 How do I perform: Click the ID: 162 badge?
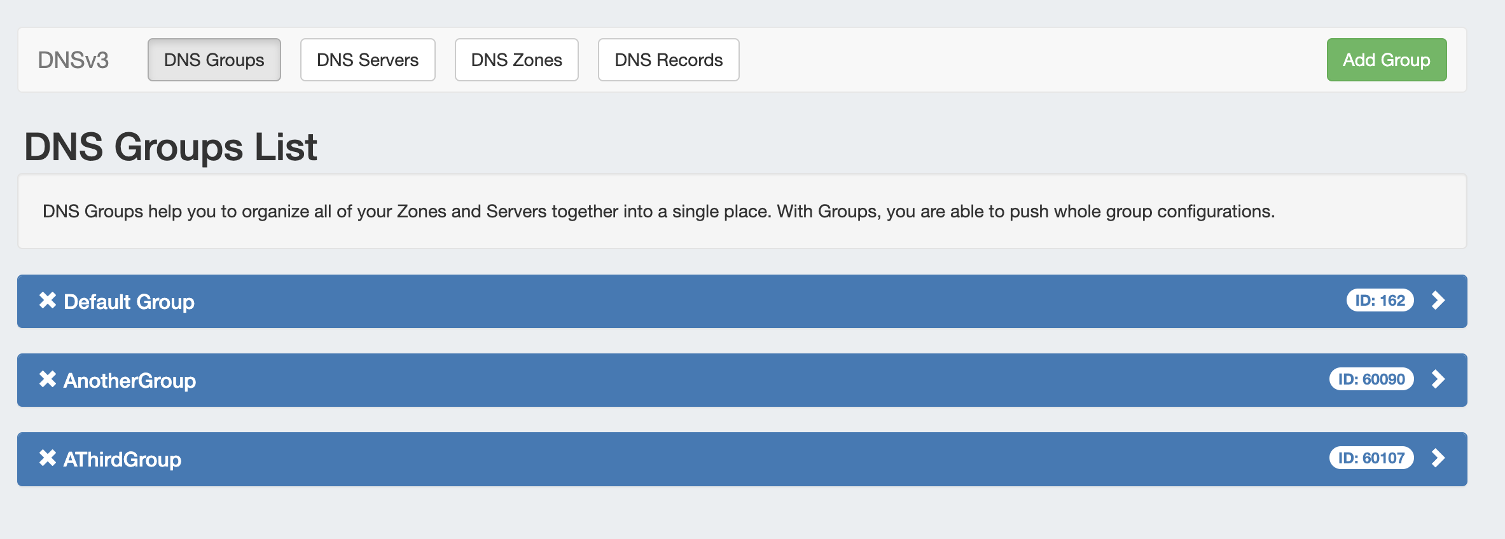click(1379, 300)
